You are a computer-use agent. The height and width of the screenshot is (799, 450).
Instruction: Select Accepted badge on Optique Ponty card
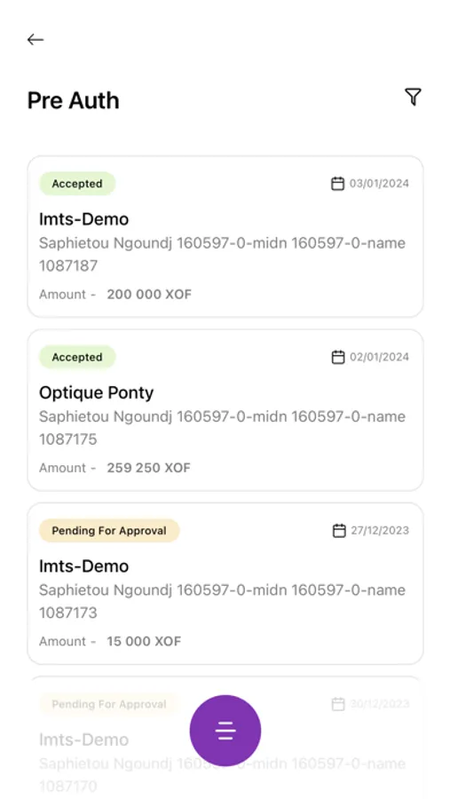pos(77,357)
